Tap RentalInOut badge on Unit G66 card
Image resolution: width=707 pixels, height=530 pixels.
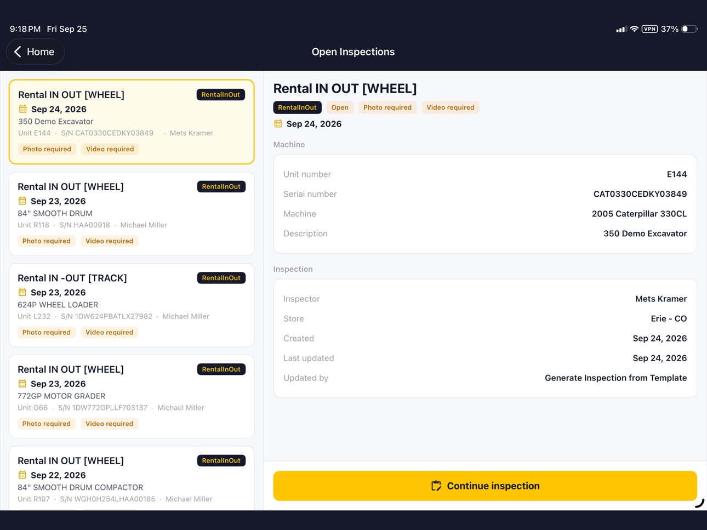click(221, 369)
